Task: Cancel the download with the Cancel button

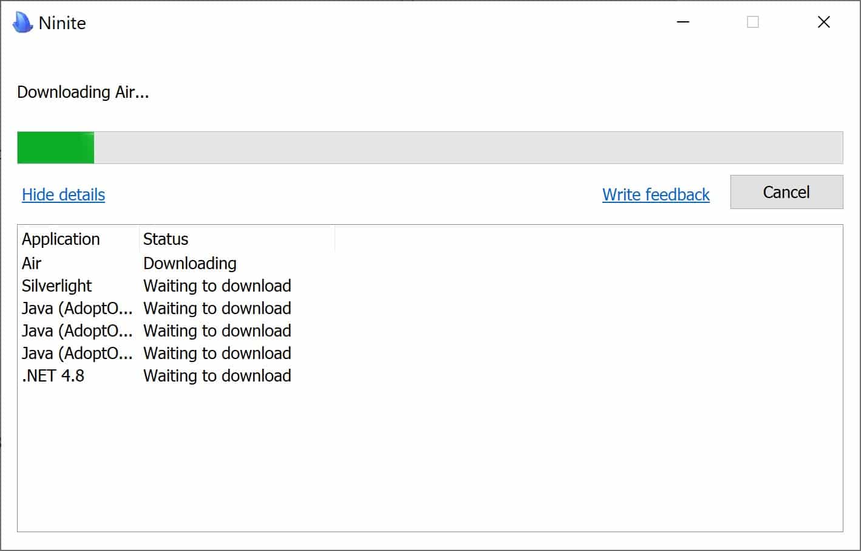Action: pos(786,192)
